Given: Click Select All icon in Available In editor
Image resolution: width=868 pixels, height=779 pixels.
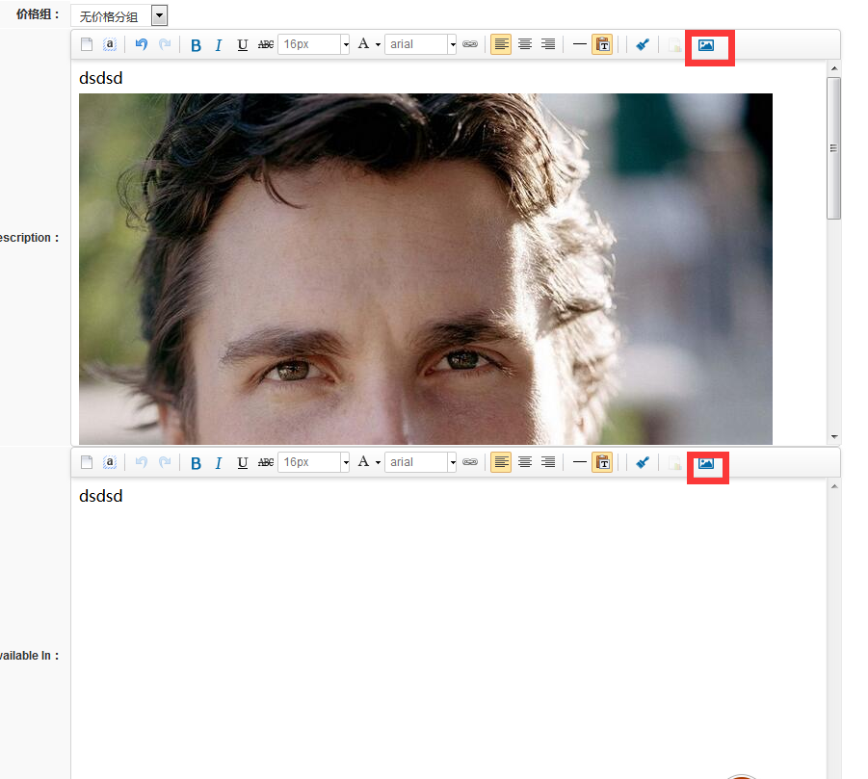Looking at the screenshot, I should tap(110, 462).
